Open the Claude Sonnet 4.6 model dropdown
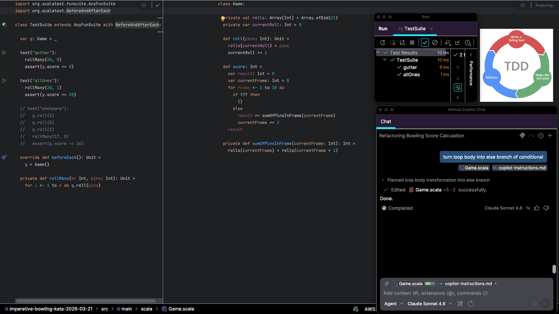Screen dimensions: 559x314 (x=429, y=303)
